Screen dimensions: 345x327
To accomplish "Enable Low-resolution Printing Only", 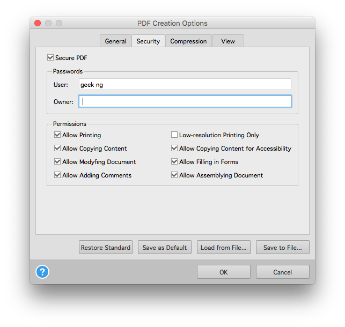I will click(174, 135).
